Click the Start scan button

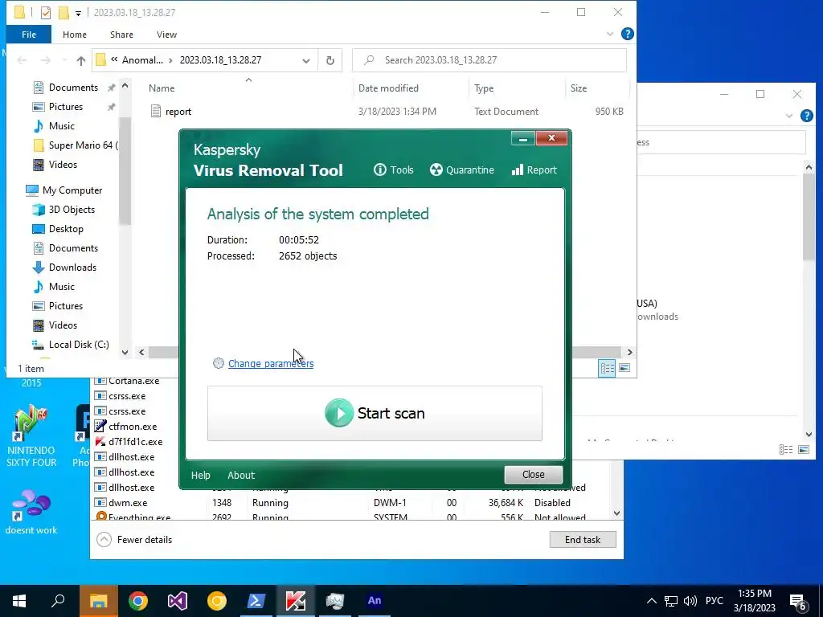pos(375,414)
